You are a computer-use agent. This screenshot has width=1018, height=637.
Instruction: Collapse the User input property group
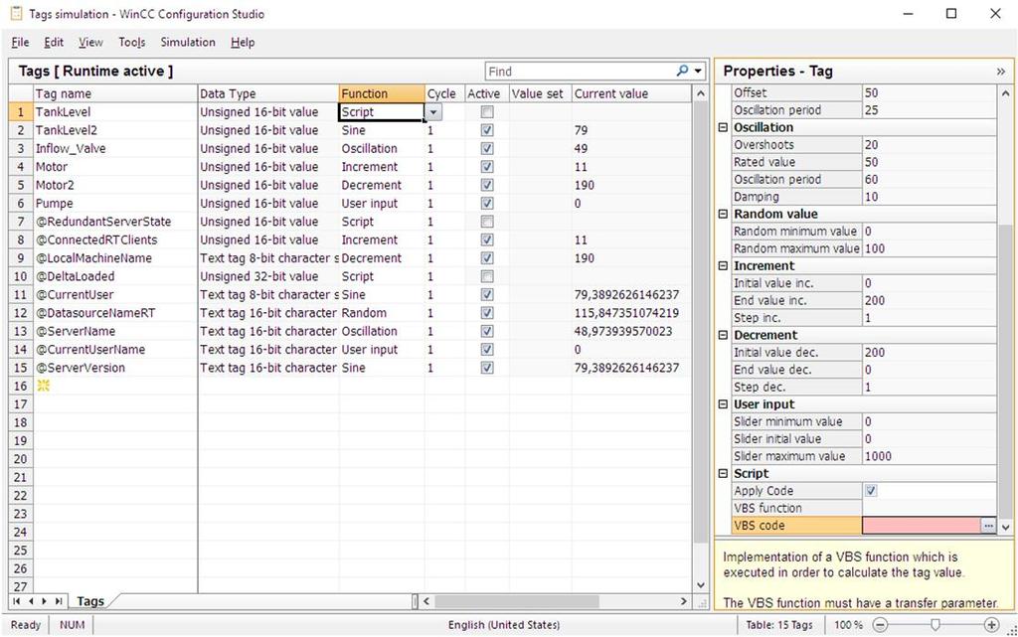coord(723,404)
